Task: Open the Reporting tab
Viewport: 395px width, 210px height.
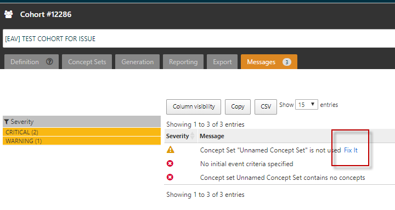Action: click(183, 62)
